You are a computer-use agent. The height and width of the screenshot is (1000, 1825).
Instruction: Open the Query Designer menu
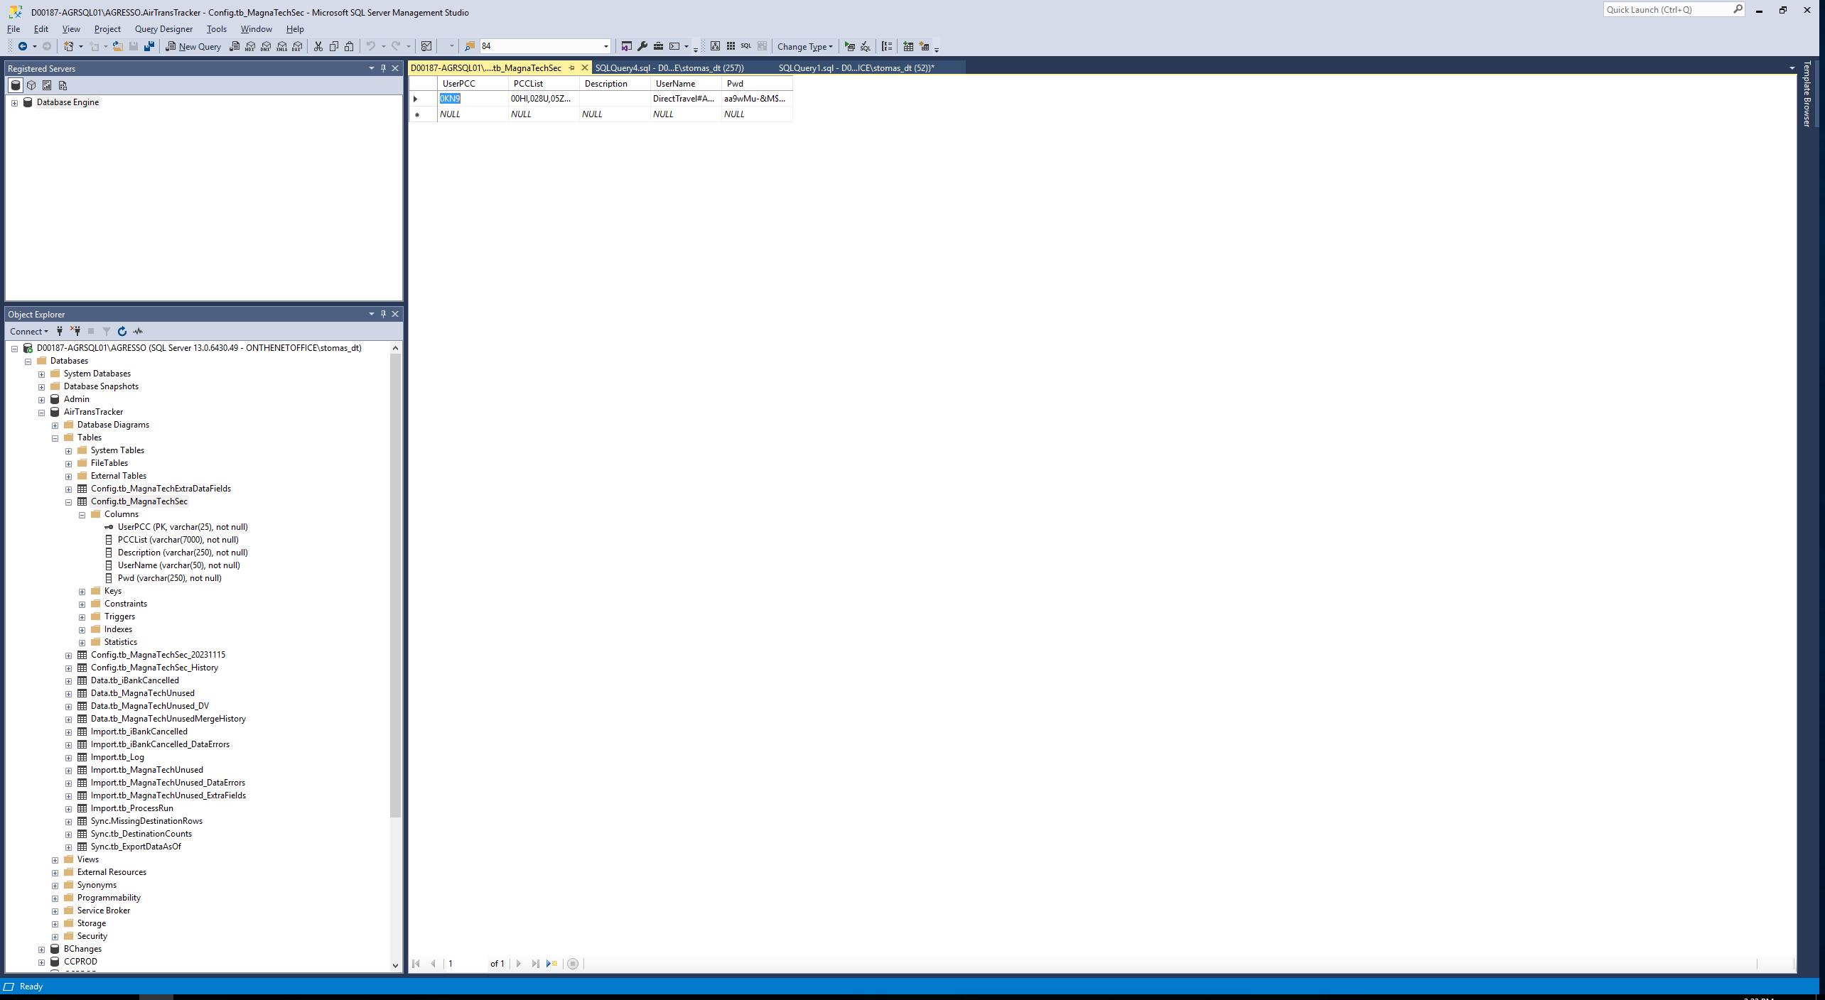pos(163,29)
